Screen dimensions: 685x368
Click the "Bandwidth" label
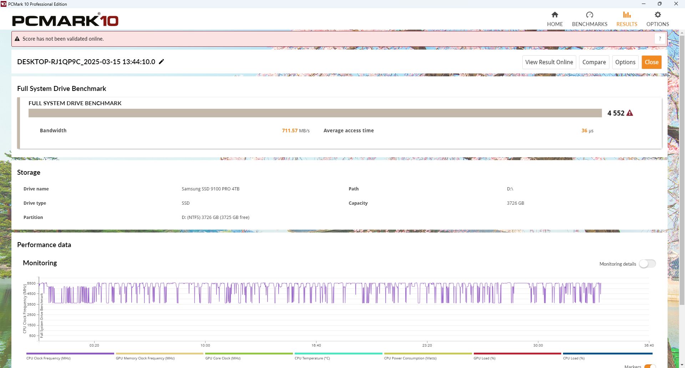point(53,131)
